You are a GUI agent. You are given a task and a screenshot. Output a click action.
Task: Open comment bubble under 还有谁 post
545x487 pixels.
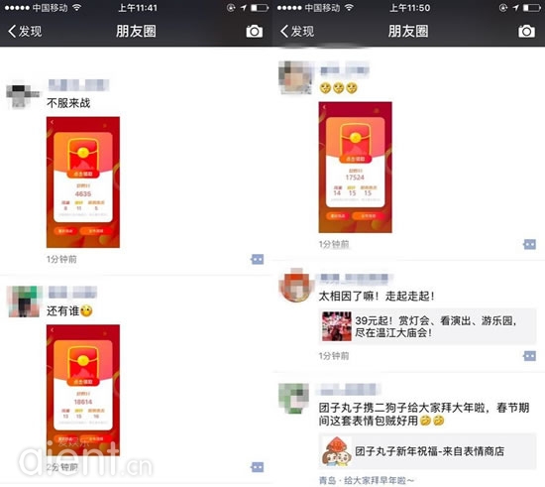tap(258, 467)
